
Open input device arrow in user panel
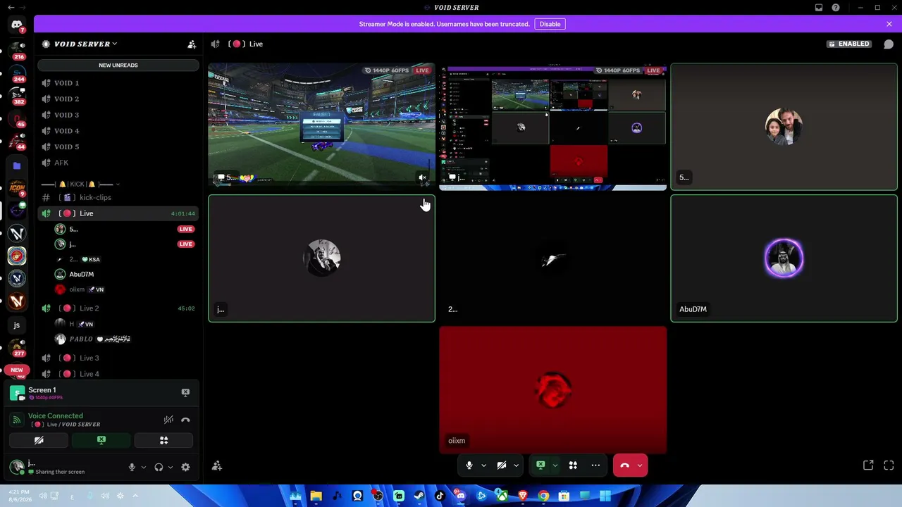tap(144, 467)
